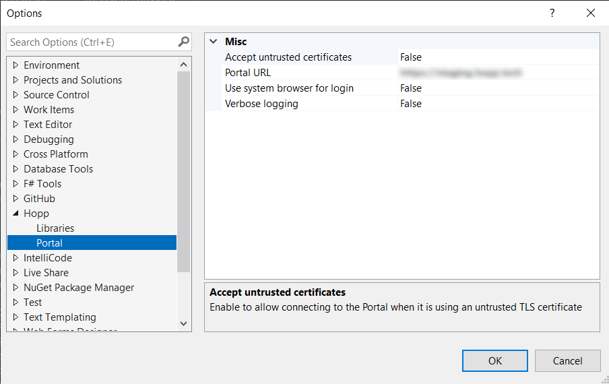The image size is (609, 384).
Task: Select the Projects and Solutions tree label
Action: pos(73,80)
